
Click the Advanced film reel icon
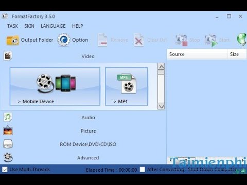coord(8,157)
